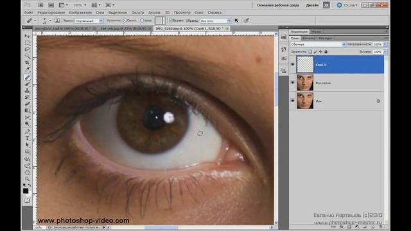Open the Фильтр menu
This screenshot has width=411, height=231.
pyautogui.click(x=137, y=13)
